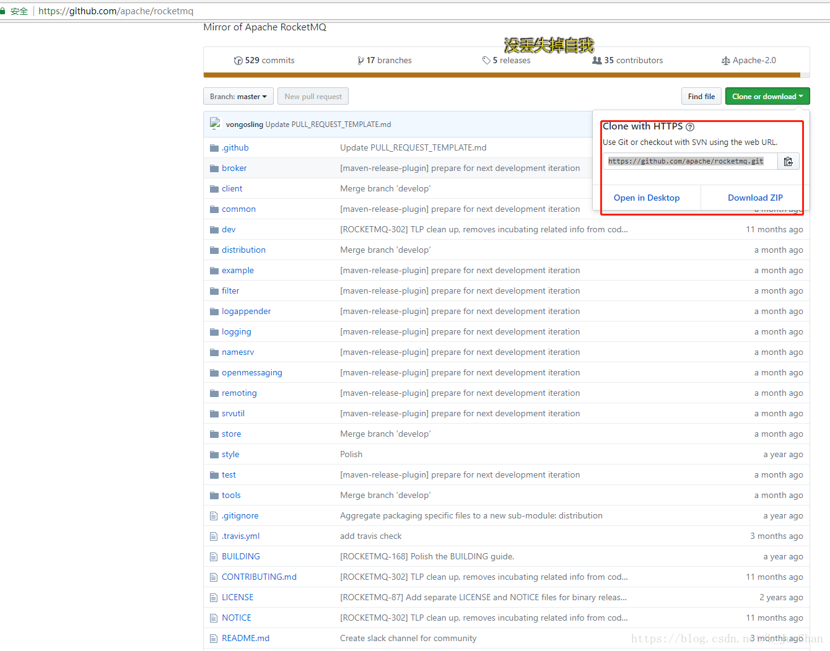
Task: Open BUILDING 'Polish the BUILDING guide' commit
Action: pyautogui.click(x=427, y=557)
